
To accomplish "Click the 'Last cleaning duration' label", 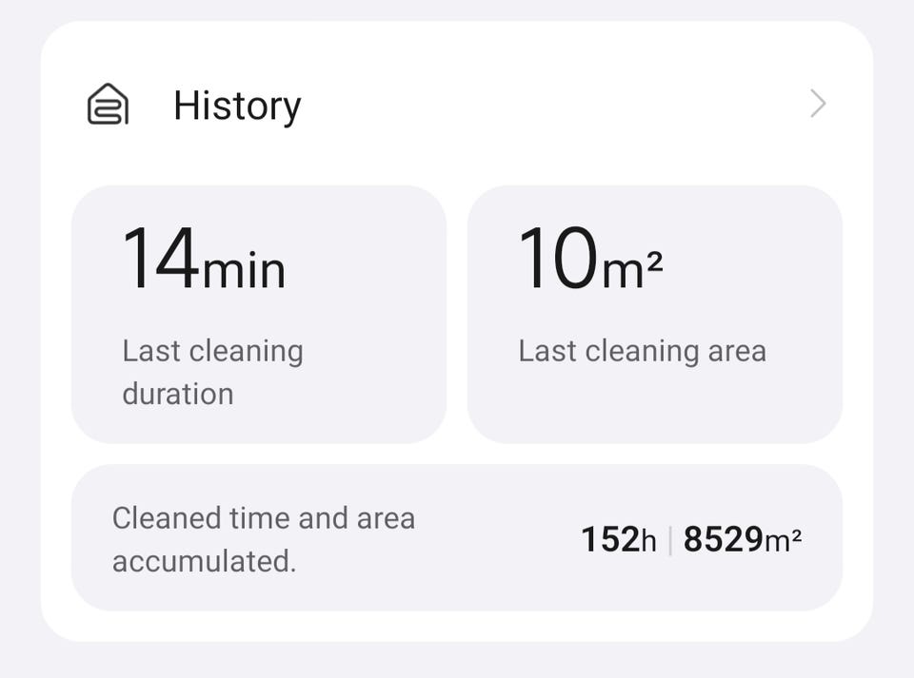I will (212, 351).
